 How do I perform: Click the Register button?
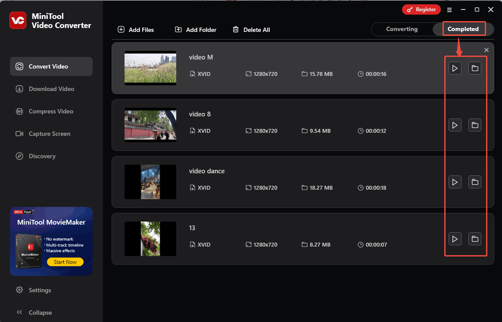pos(421,9)
